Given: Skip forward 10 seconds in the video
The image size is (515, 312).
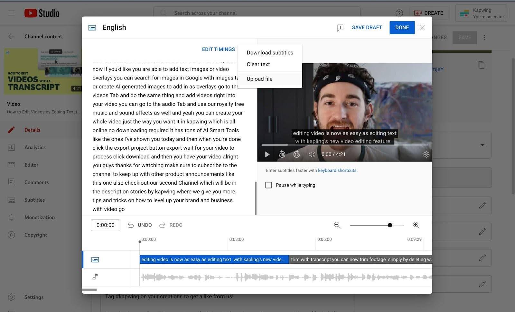Looking at the screenshot, I should pyautogui.click(x=297, y=154).
